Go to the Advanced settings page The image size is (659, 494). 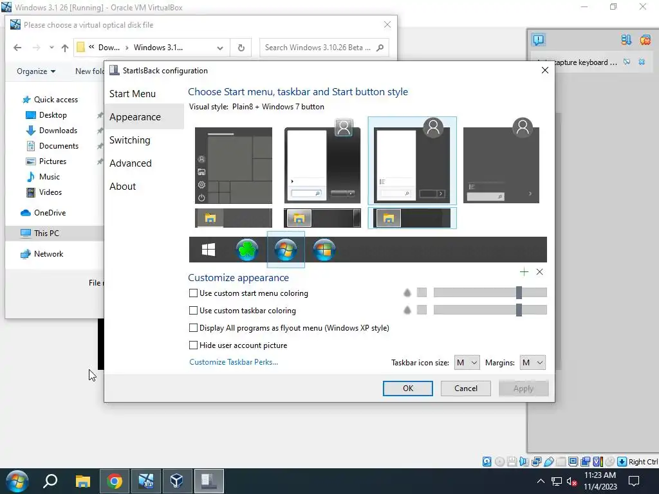point(130,163)
